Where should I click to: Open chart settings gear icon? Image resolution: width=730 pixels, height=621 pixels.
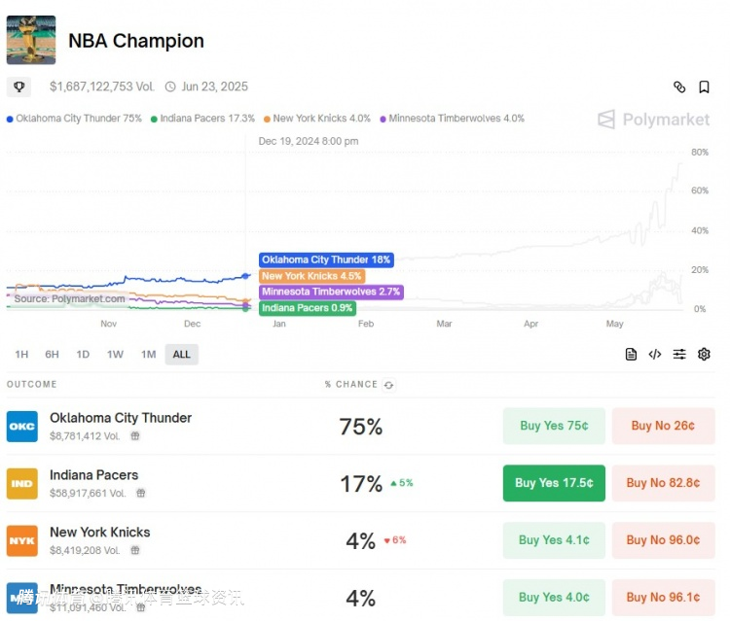tap(704, 355)
